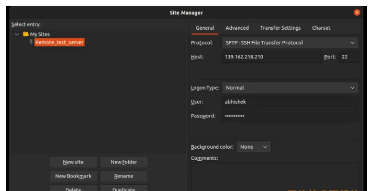Open the Protocol dropdown

(x=290, y=43)
